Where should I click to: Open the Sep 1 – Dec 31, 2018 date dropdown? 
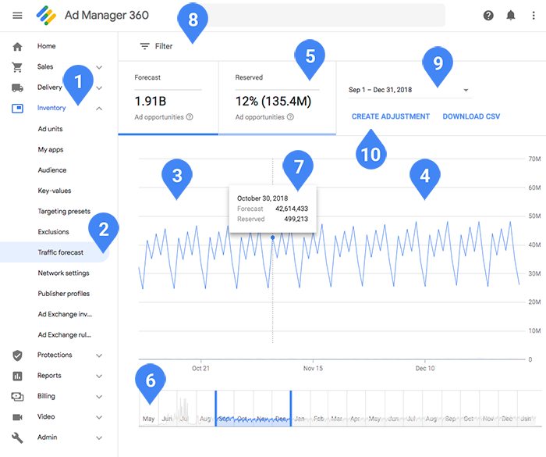pos(409,90)
